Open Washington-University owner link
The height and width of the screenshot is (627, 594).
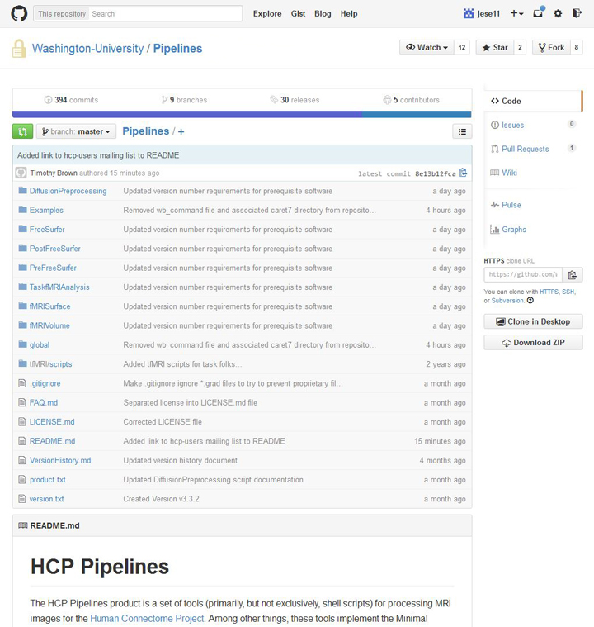[x=88, y=49]
